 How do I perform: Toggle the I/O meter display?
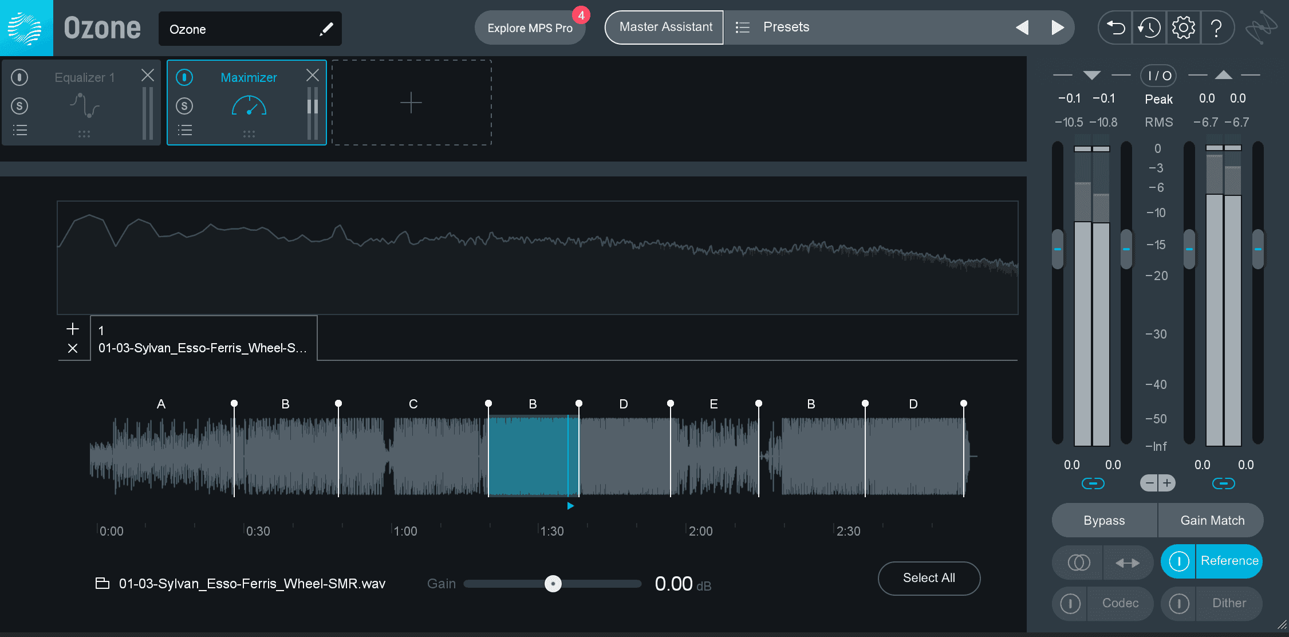click(x=1159, y=76)
